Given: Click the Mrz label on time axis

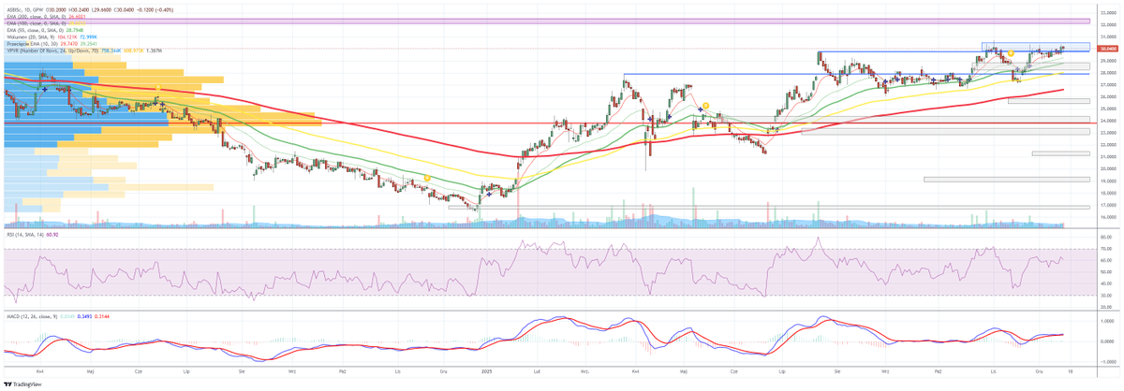Looking at the screenshot, I should click(x=585, y=370).
